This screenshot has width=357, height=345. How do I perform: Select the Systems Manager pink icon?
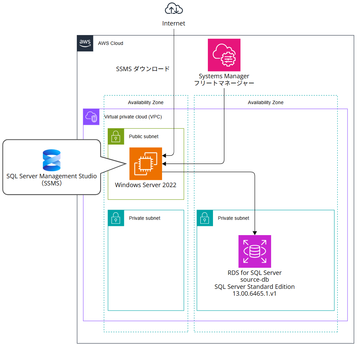[x=224, y=55]
